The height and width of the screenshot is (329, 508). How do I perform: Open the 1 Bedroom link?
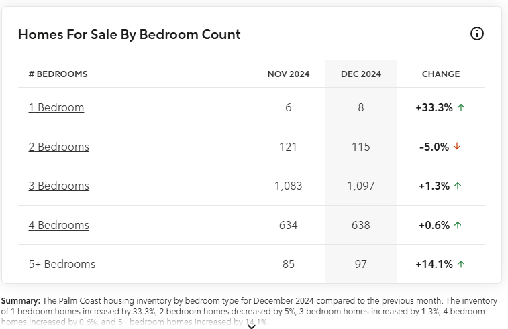[x=56, y=107]
